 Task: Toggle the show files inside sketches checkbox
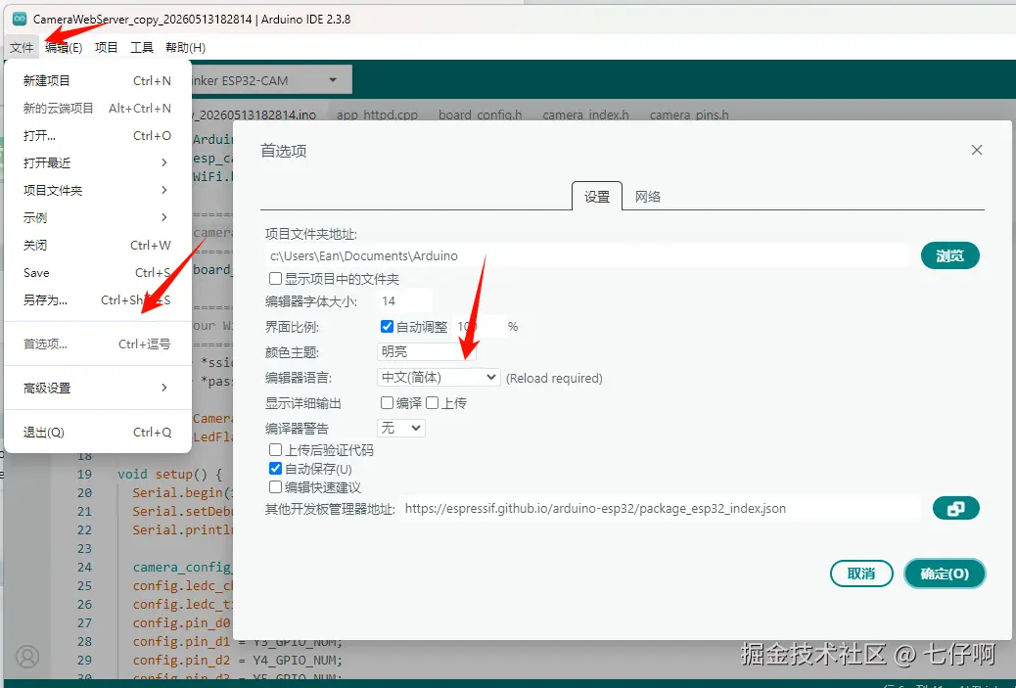(275, 279)
